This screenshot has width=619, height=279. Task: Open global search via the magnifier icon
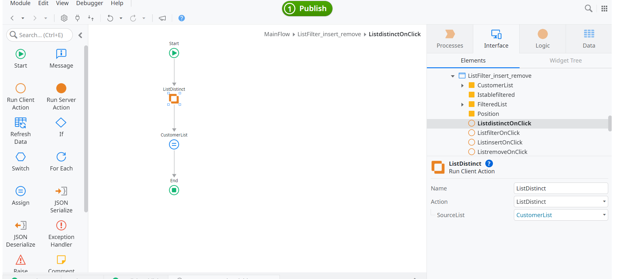(588, 8)
